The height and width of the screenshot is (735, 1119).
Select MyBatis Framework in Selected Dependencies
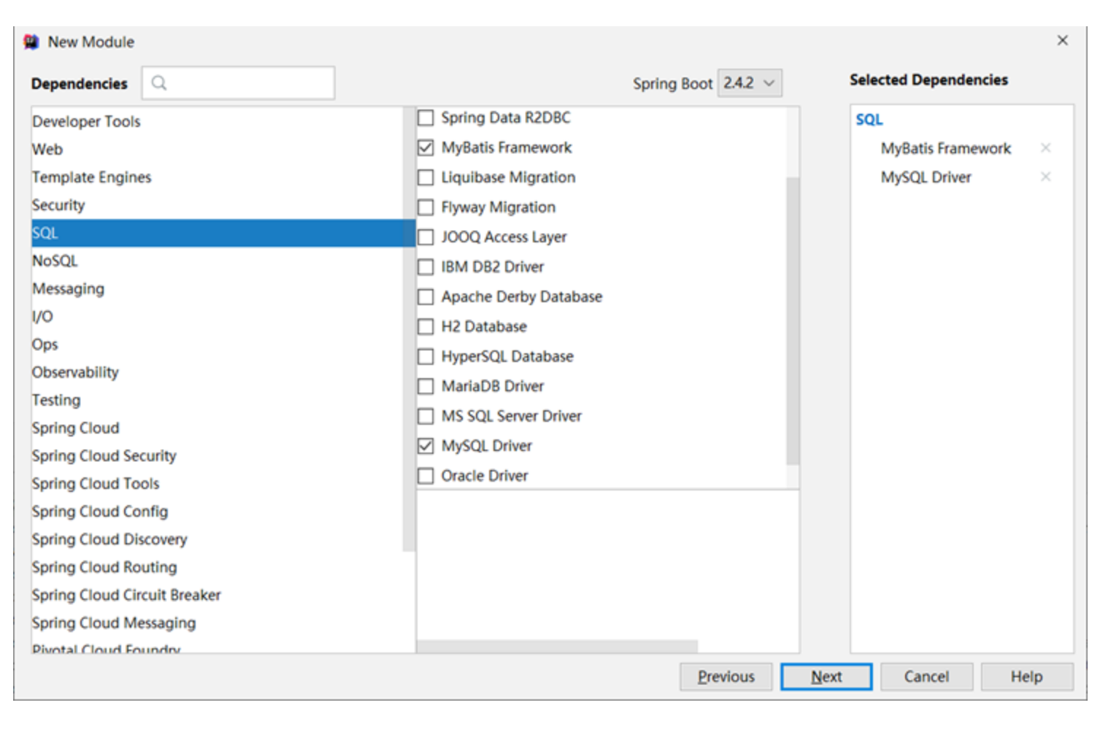[x=946, y=148]
